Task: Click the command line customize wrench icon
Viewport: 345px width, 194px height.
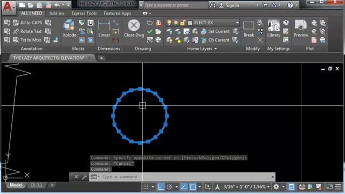Action: click(x=84, y=177)
